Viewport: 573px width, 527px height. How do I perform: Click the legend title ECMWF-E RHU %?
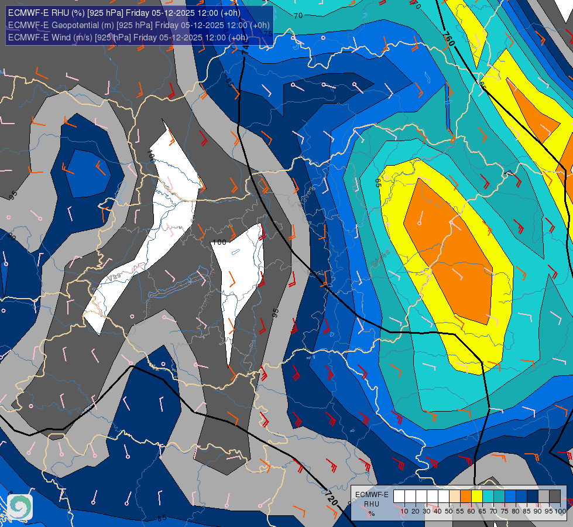[372, 504]
